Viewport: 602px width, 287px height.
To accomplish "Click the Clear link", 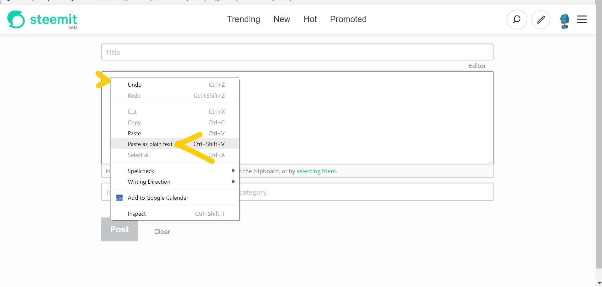I will (162, 232).
